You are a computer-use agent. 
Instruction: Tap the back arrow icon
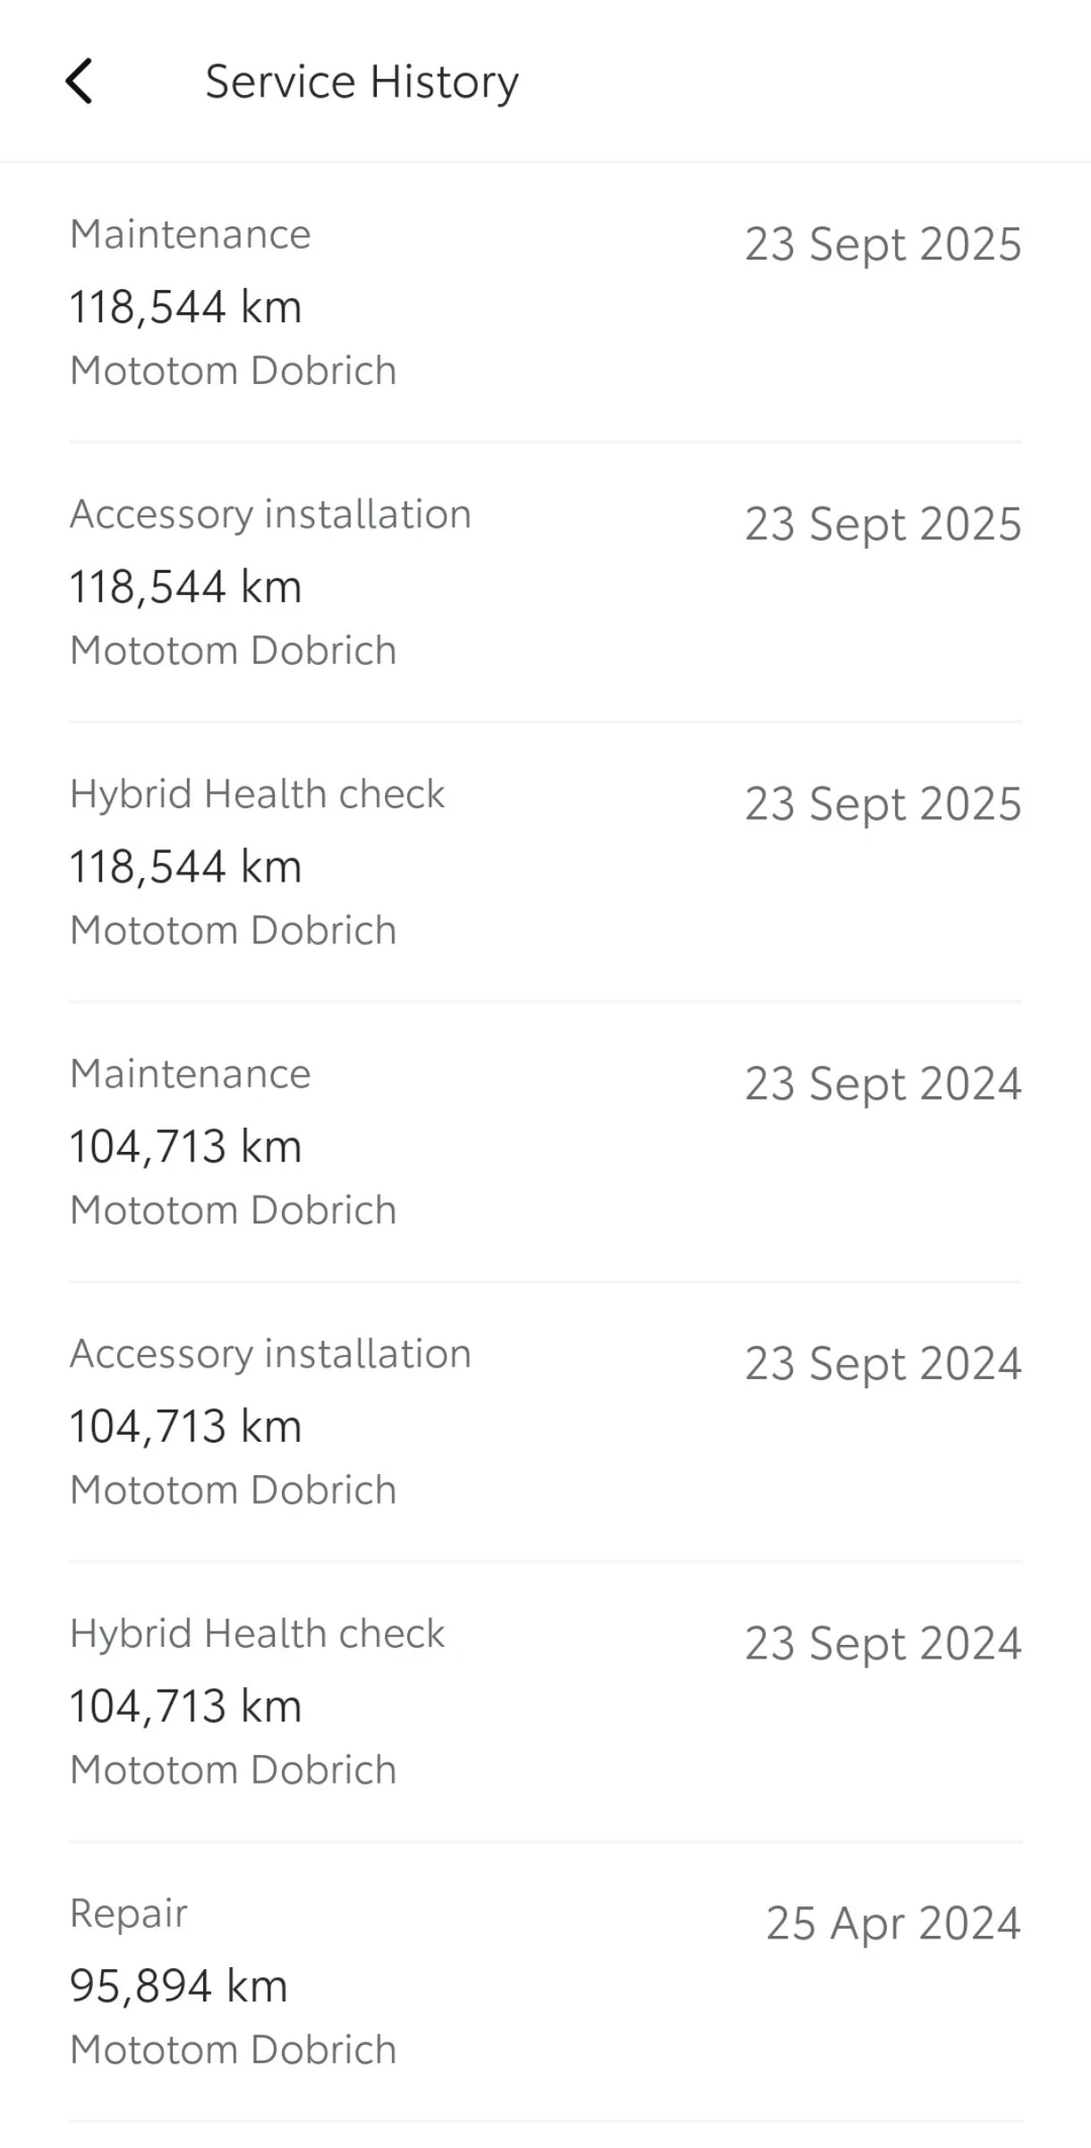point(79,81)
